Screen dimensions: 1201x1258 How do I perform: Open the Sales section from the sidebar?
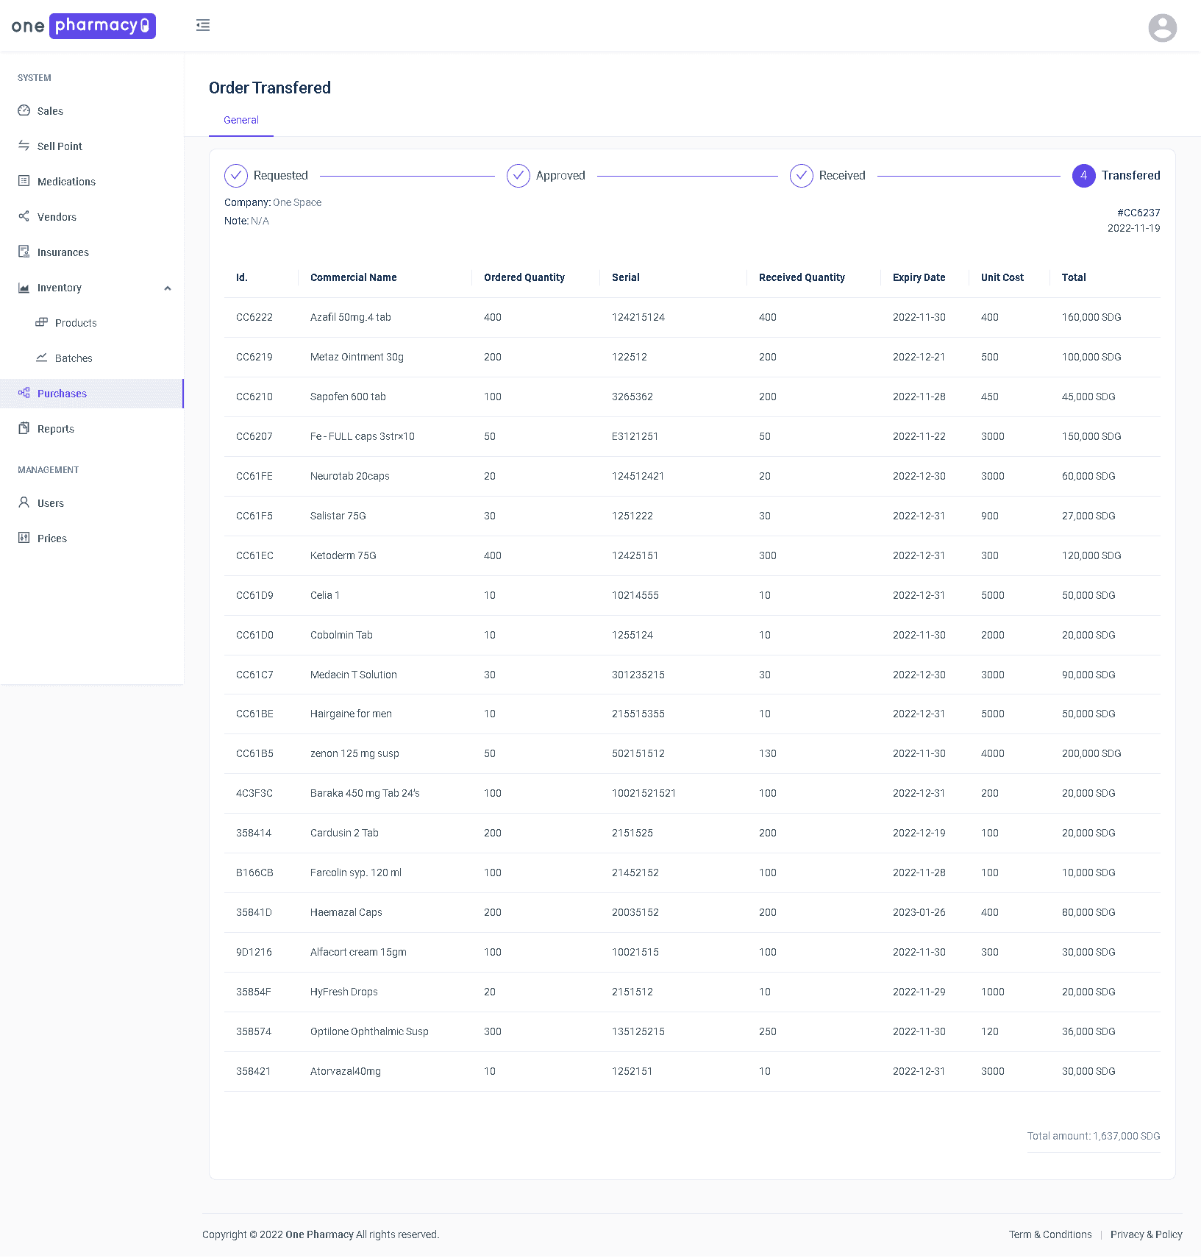[25, 110]
